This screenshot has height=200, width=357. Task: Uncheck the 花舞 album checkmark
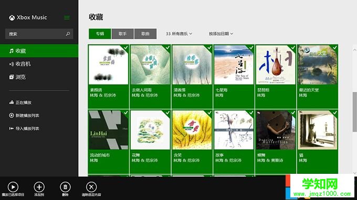tap(167, 113)
